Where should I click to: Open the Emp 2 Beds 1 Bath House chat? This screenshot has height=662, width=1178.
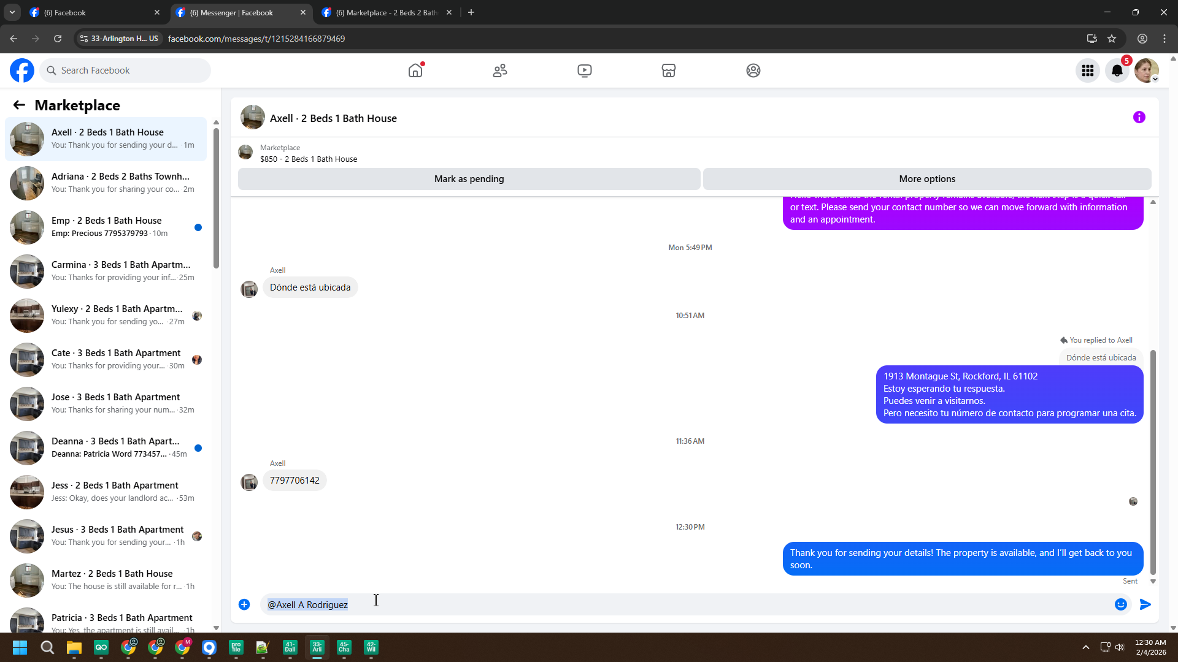pos(107,227)
